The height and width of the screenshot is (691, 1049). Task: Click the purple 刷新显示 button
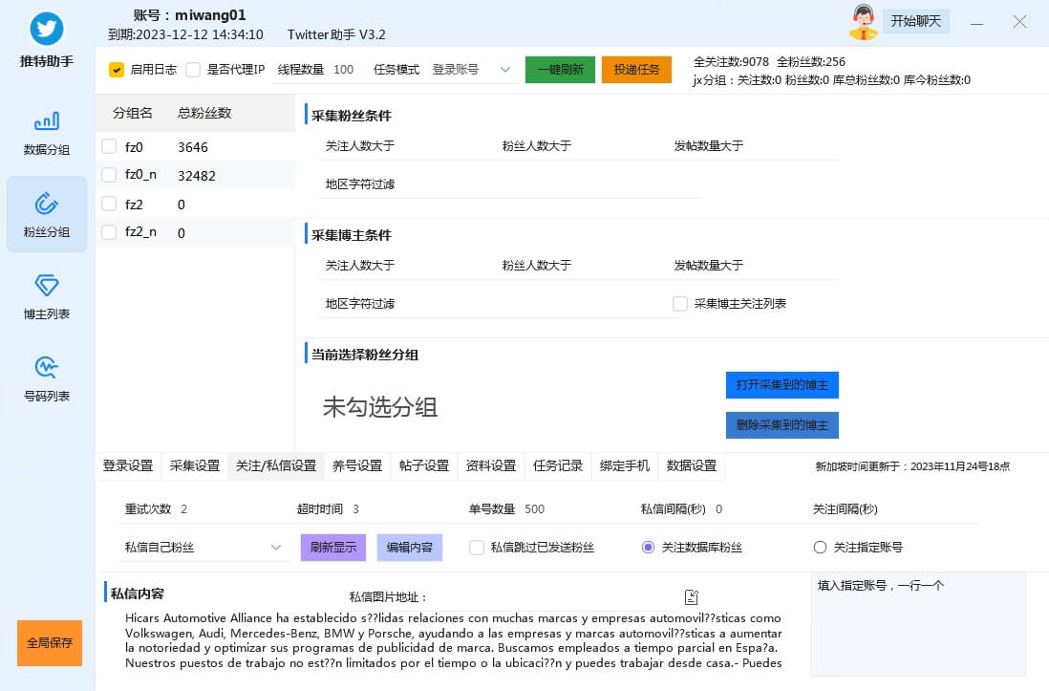pos(333,548)
